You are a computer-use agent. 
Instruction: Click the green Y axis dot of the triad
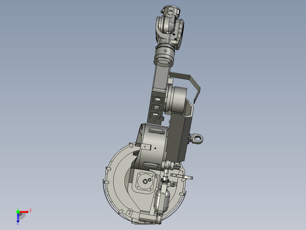18,212
